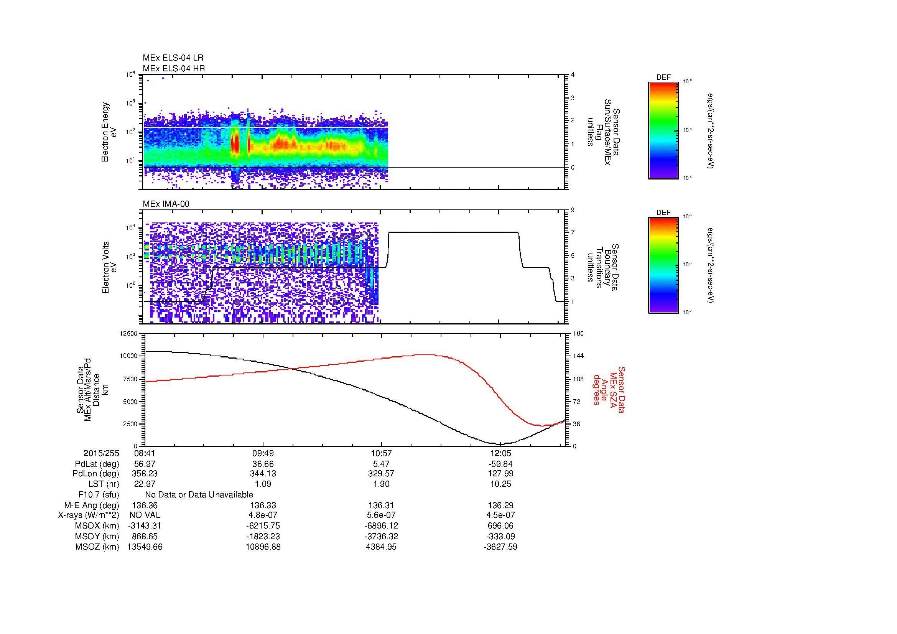This screenshot has height=634, width=897.
Task: Click the 'MSOZ (km)' row label
Action: click(x=97, y=547)
